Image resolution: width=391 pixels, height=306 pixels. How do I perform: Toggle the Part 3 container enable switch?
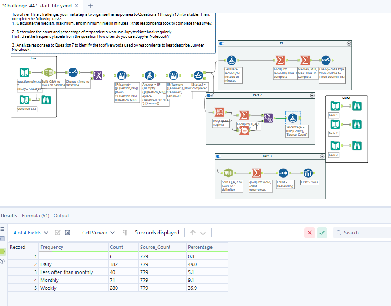click(218, 156)
